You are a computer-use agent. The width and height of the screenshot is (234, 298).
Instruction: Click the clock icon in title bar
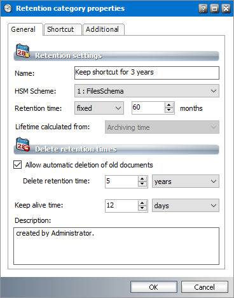pos(8,8)
